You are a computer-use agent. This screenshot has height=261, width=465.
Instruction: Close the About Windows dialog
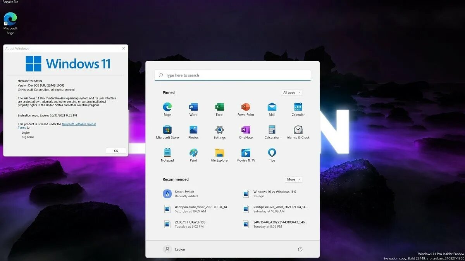(x=124, y=48)
